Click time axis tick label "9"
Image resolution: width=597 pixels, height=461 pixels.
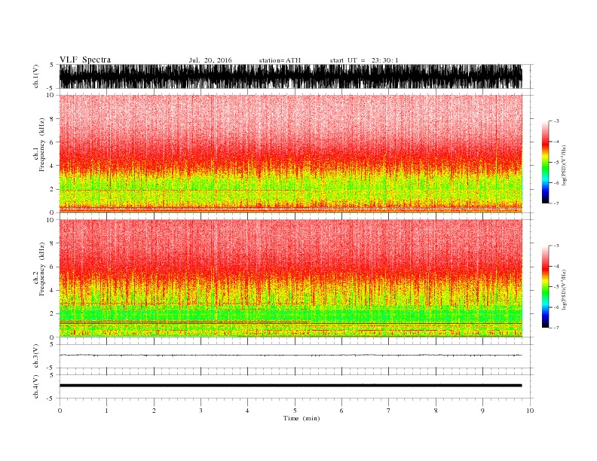click(x=482, y=411)
